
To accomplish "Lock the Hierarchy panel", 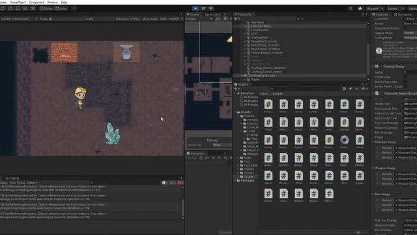I will [x=362, y=14].
